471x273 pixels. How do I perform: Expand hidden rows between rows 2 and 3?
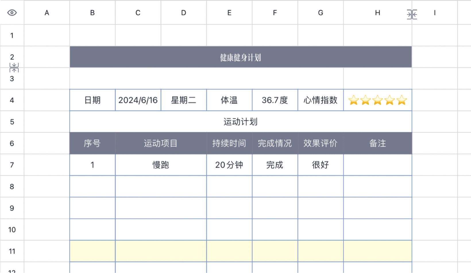[x=14, y=68]
